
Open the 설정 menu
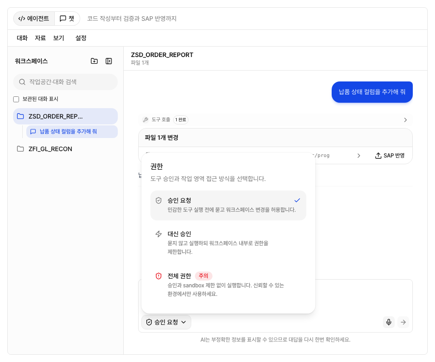(x=81, y=38)
